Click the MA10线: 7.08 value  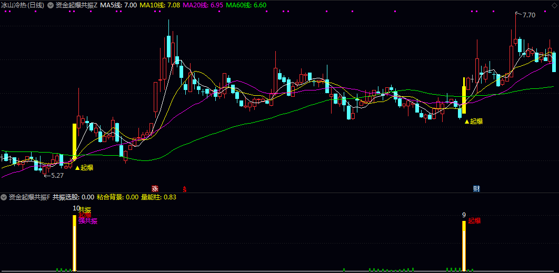(x=159, y=5)
